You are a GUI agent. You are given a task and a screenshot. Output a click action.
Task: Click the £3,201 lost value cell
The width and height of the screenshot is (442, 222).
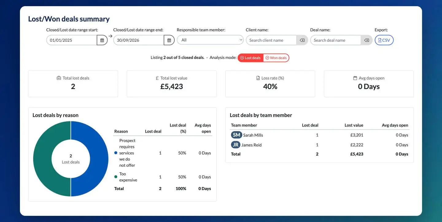pos(357,135)
